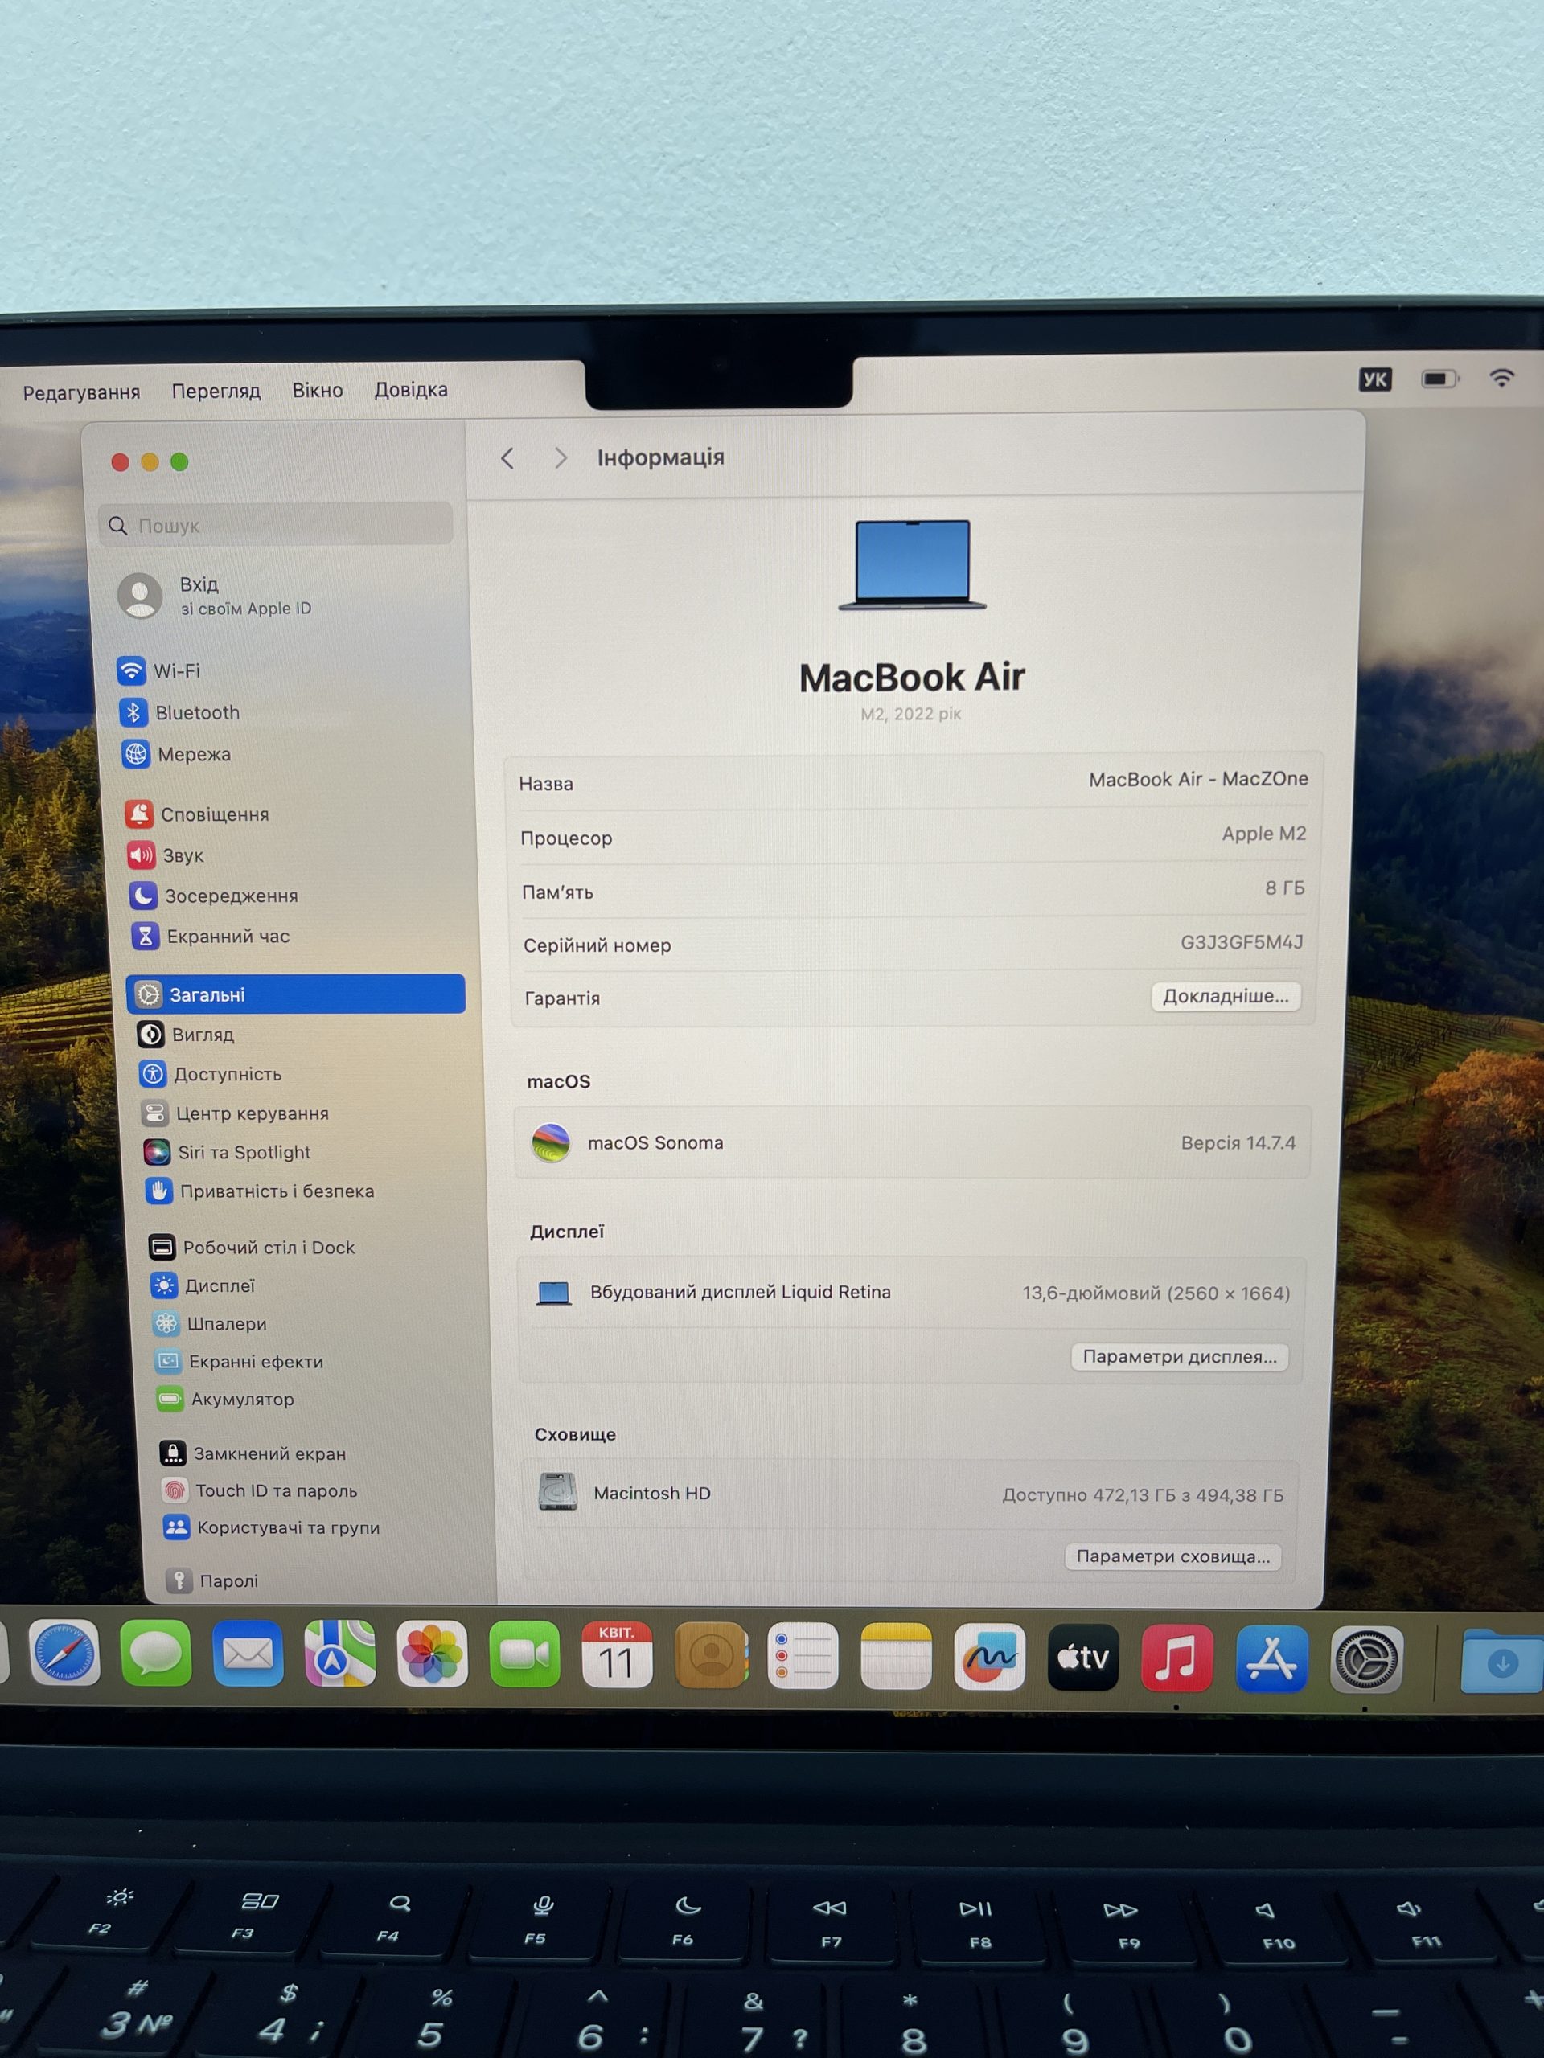Open Music from the Dock

click(x=1176, y=1658)
